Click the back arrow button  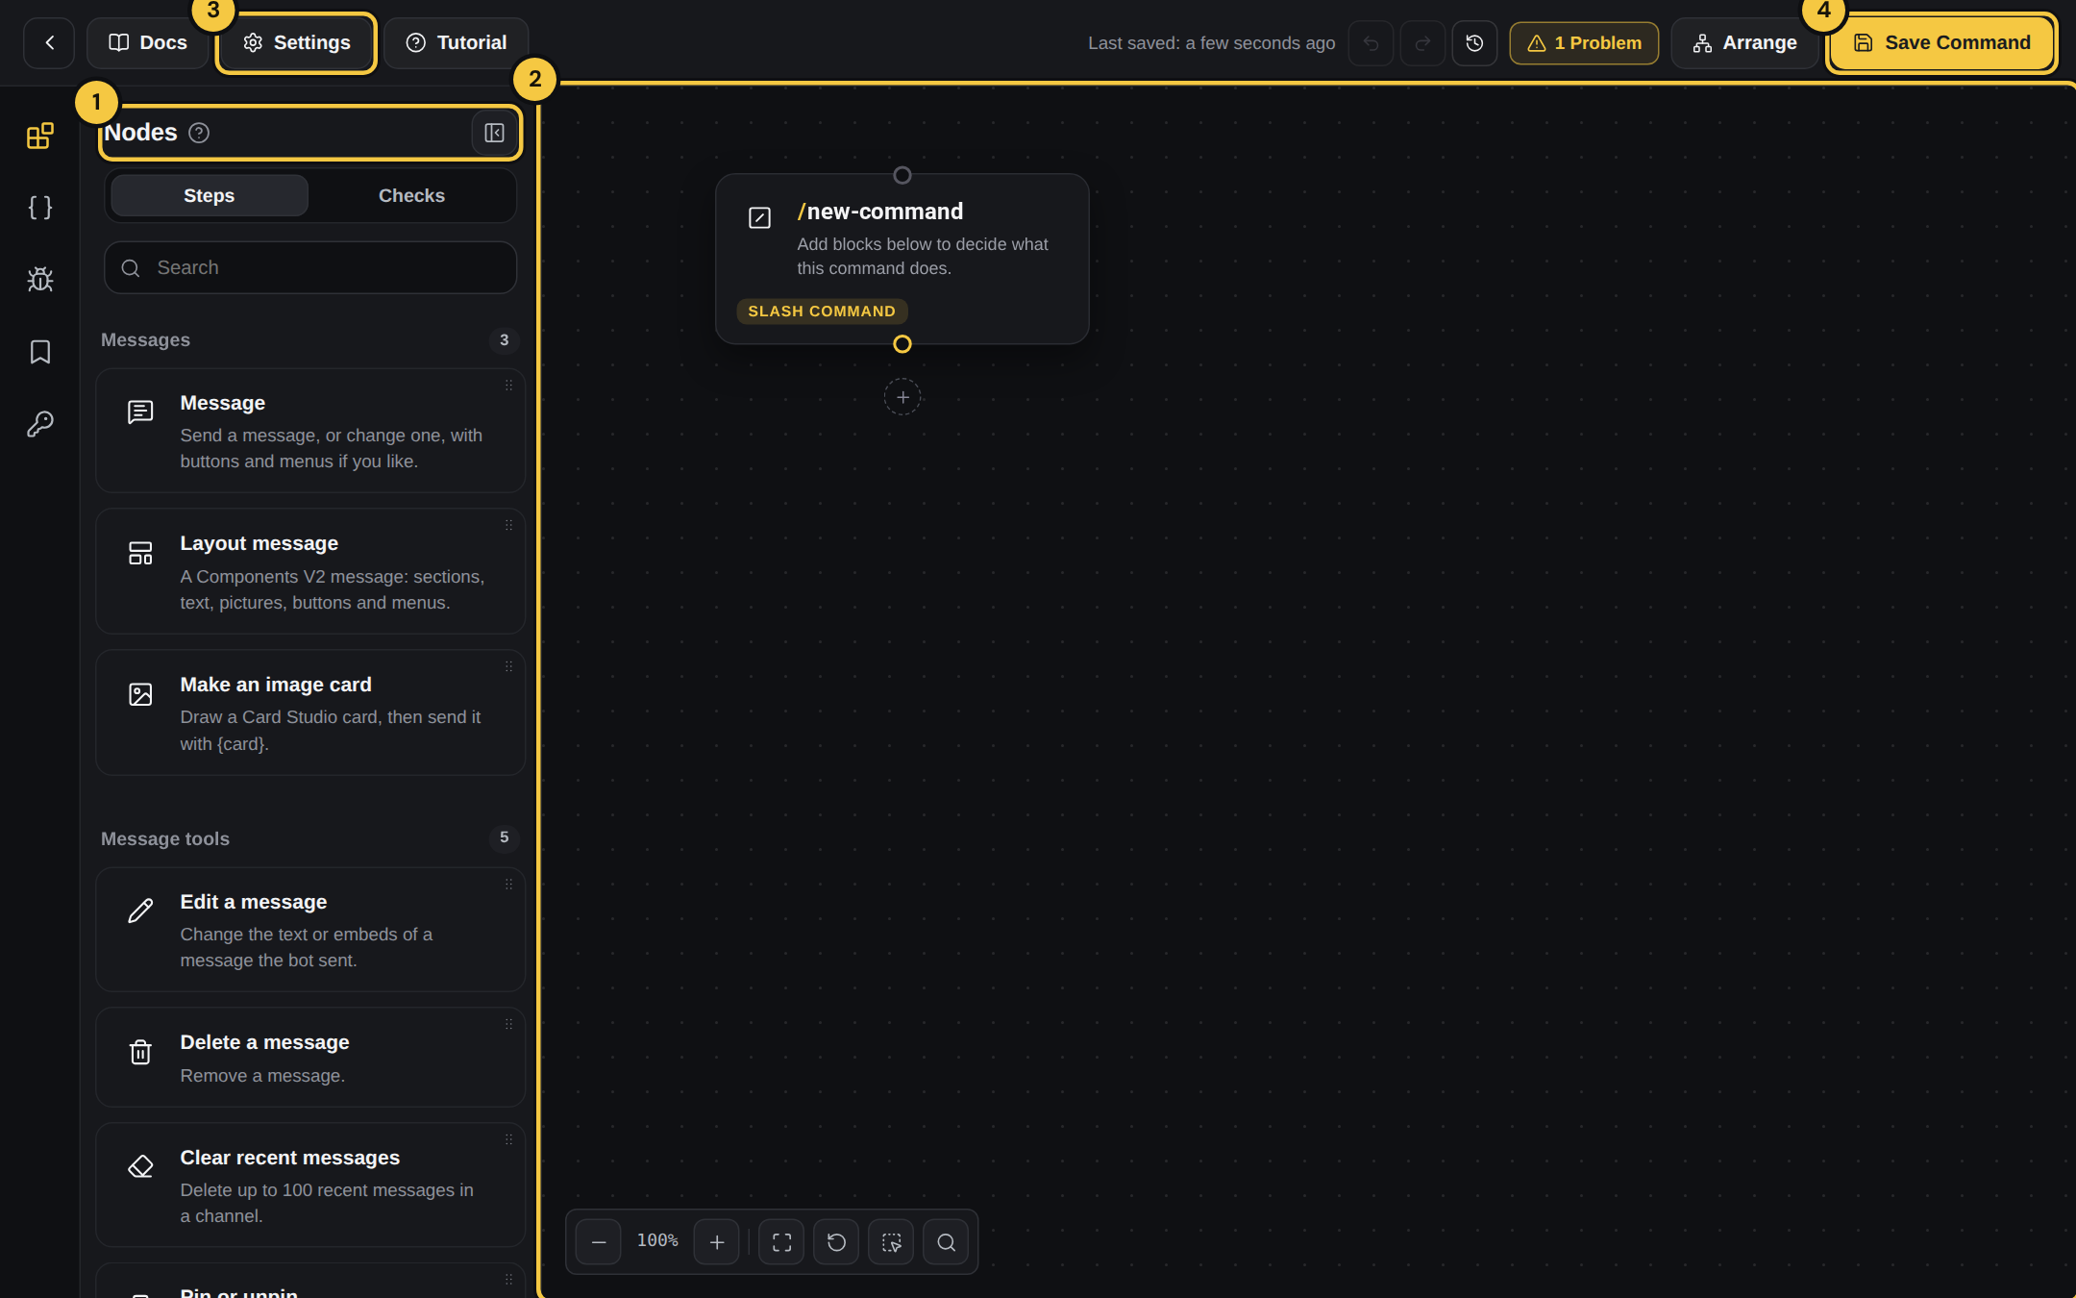[x=49, y=42]
